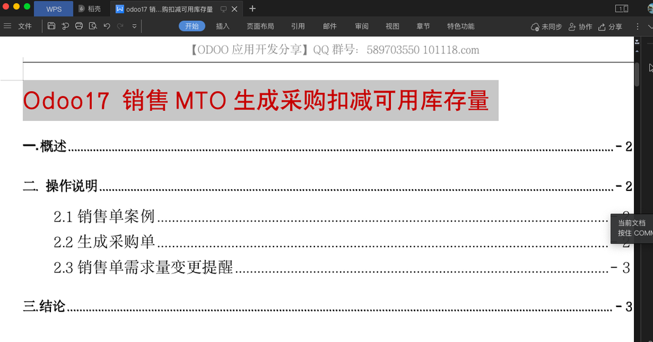Image resolution: width=653 pixels, height=342 pixels.
Task: Open the 稻壳 tab
Action: point(90,9)
